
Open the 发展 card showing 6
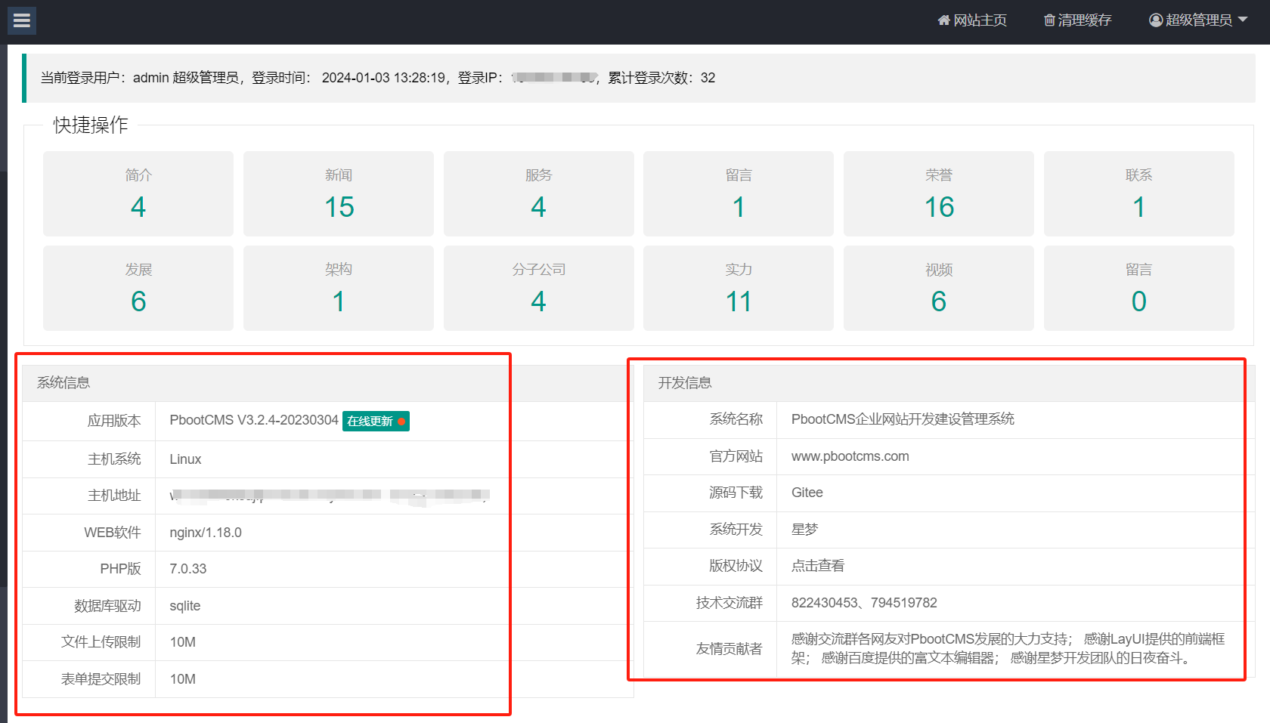[x=138, y=289]
